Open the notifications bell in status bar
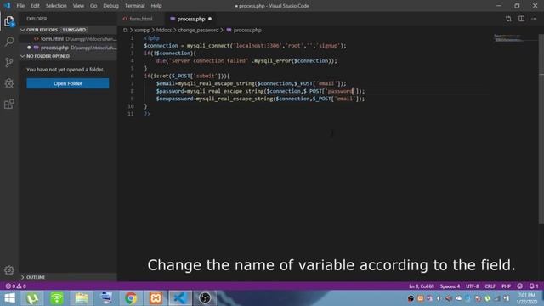544x306 pixels. tap(534, 286)
